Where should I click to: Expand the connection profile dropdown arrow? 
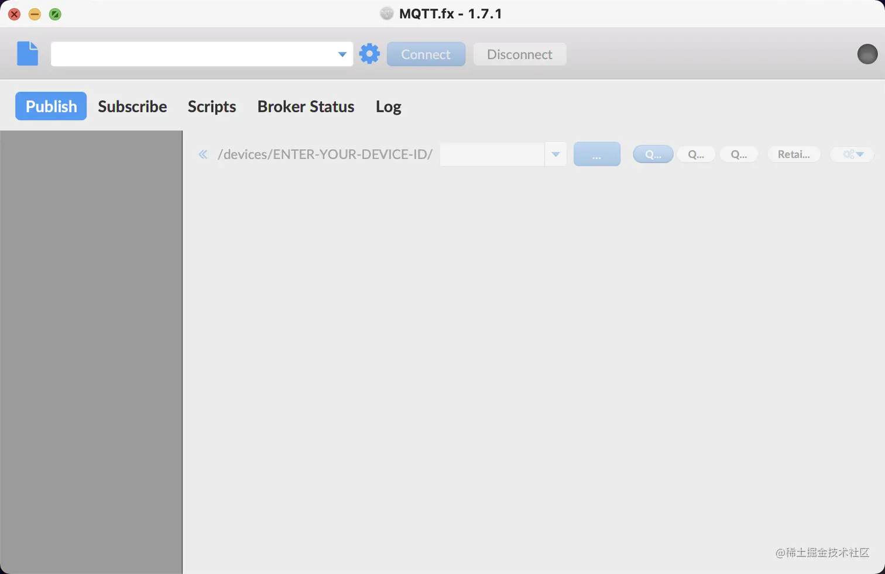pyautogui.click(x=342, y=54)
